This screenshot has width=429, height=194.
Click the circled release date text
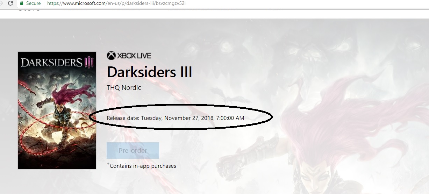pos(176,118)
